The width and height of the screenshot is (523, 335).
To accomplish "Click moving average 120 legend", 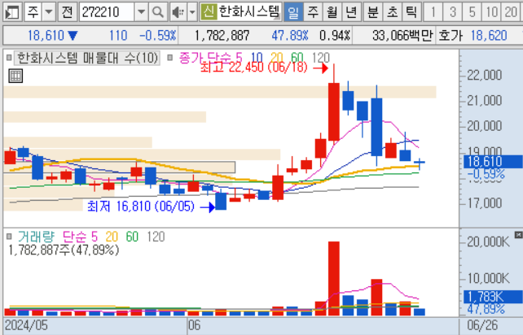I will (320, 58).
